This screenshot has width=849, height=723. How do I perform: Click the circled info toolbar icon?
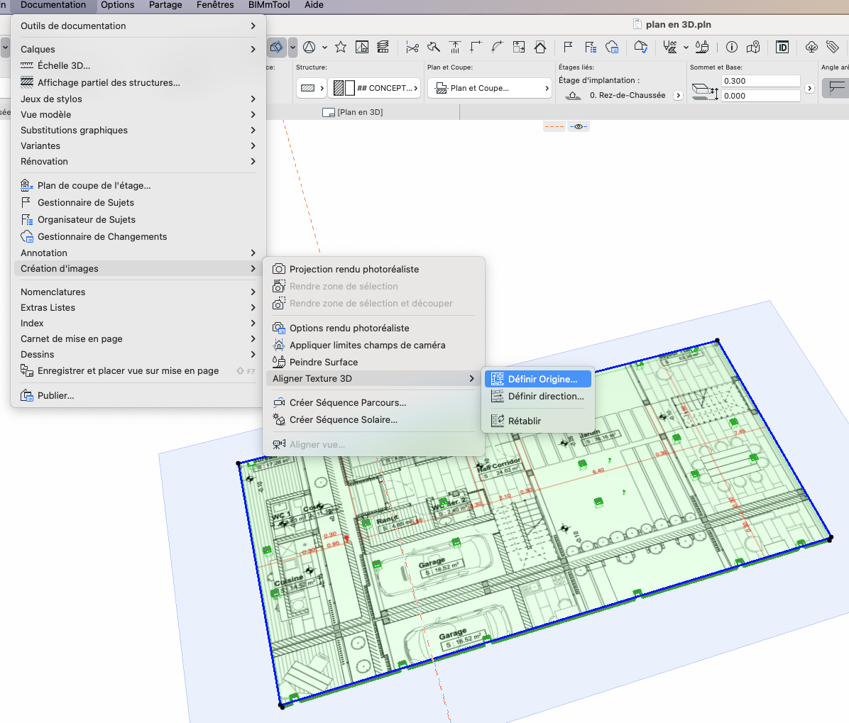[x=731, y=47]
